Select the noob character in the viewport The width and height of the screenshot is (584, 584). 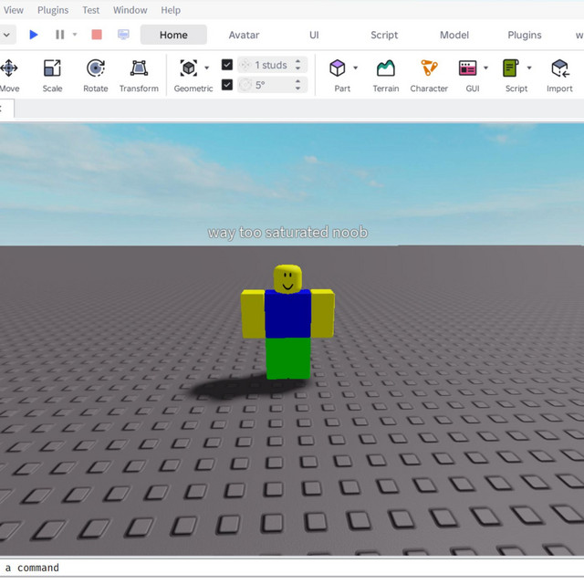(287, 322)
